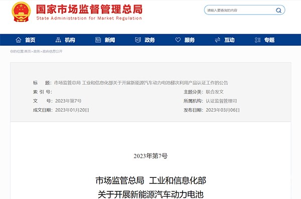The height and width of the screenshot is (199, 301).
Task: Select heading line 关于开展新能源汽车动力电池
Action: pyautogui.click(x=150, y=194)
